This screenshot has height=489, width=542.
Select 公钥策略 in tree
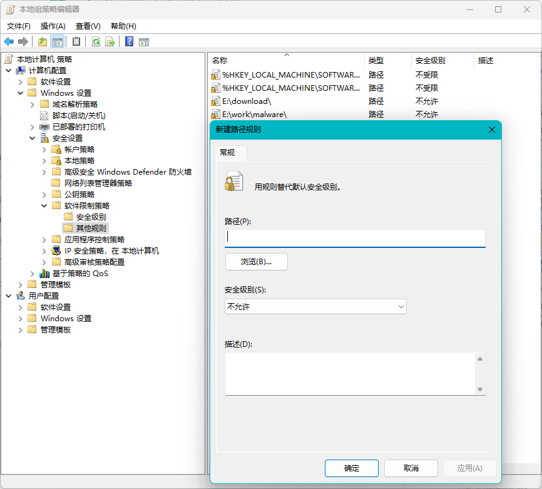click(79, 194)
